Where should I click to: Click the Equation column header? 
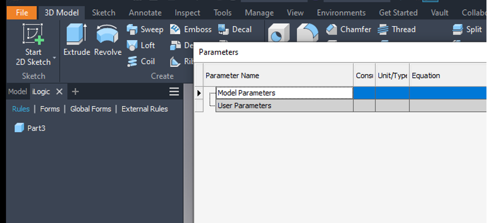(448, 75)
